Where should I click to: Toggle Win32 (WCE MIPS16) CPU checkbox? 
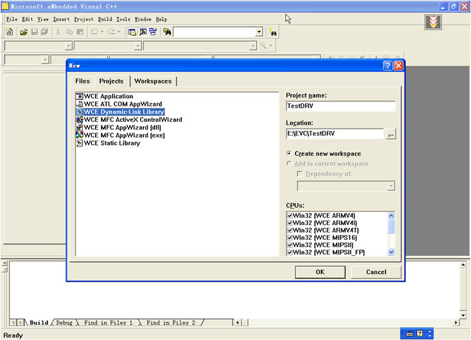coord(290,237)
